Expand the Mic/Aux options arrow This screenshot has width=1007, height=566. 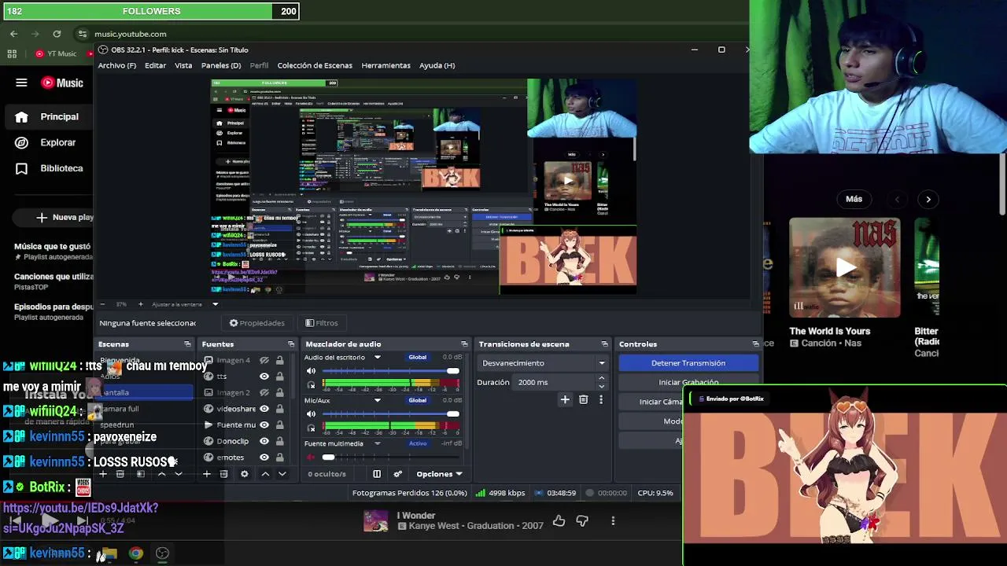coord(377,400)
